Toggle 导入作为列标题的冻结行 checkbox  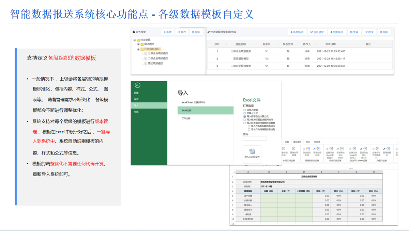click(249, 126)
